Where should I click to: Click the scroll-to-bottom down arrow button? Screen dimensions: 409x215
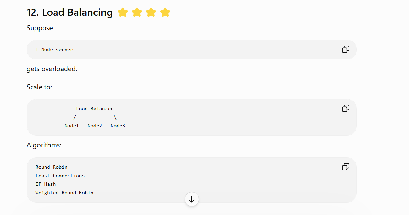(192, 199)
